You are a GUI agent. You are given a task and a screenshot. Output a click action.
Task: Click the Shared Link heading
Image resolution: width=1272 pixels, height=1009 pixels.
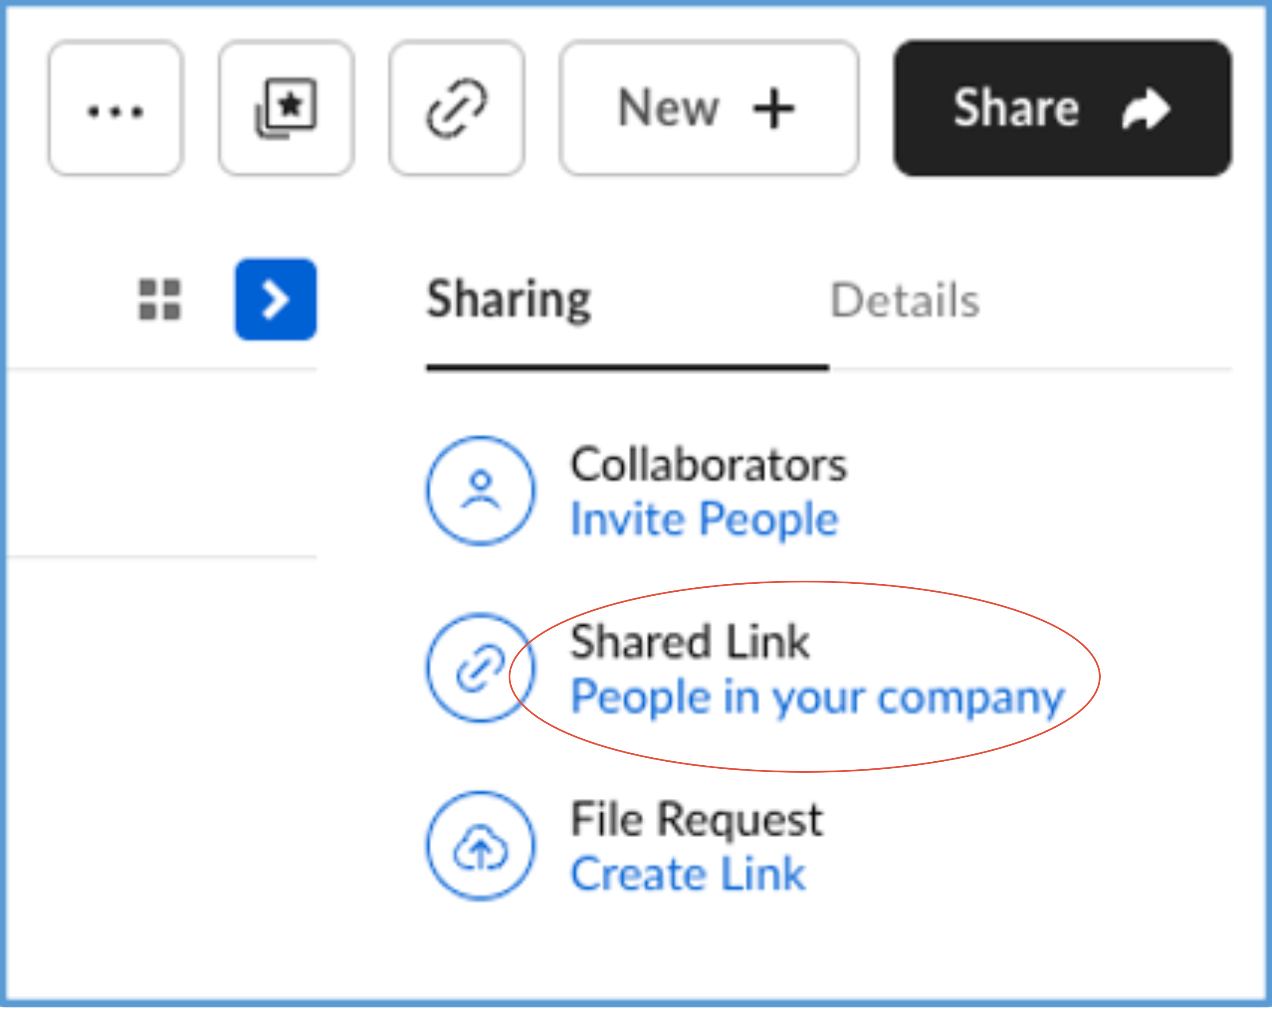click(690, 642)
